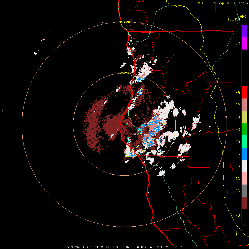Screen dimensions: 249x249
Task: Click the GR legend label
Action: coord(237,105)
